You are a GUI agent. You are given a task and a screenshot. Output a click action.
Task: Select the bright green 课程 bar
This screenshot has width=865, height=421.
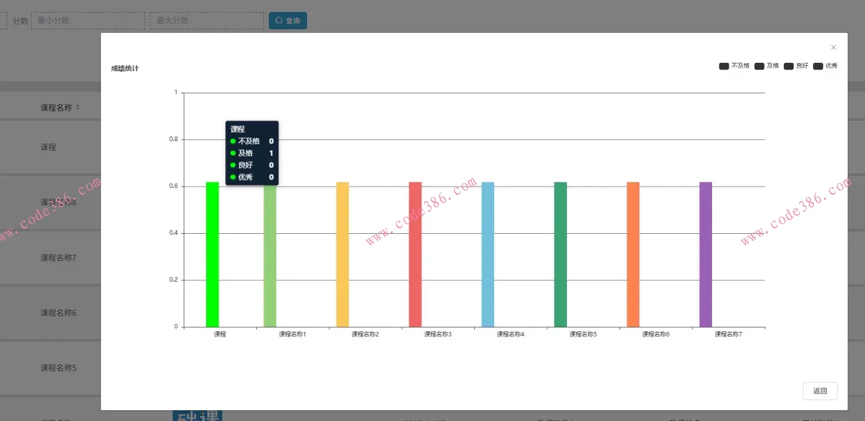(212, 255)
